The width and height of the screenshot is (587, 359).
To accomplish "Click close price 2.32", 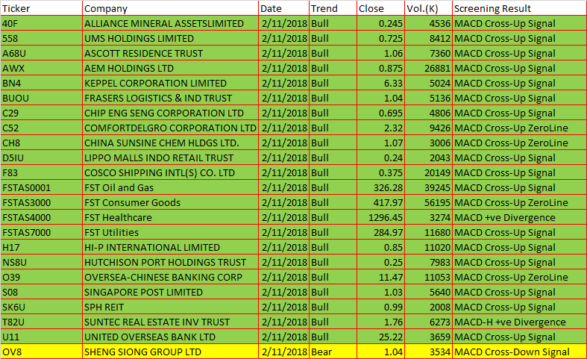I will click(x=380, y=128).
